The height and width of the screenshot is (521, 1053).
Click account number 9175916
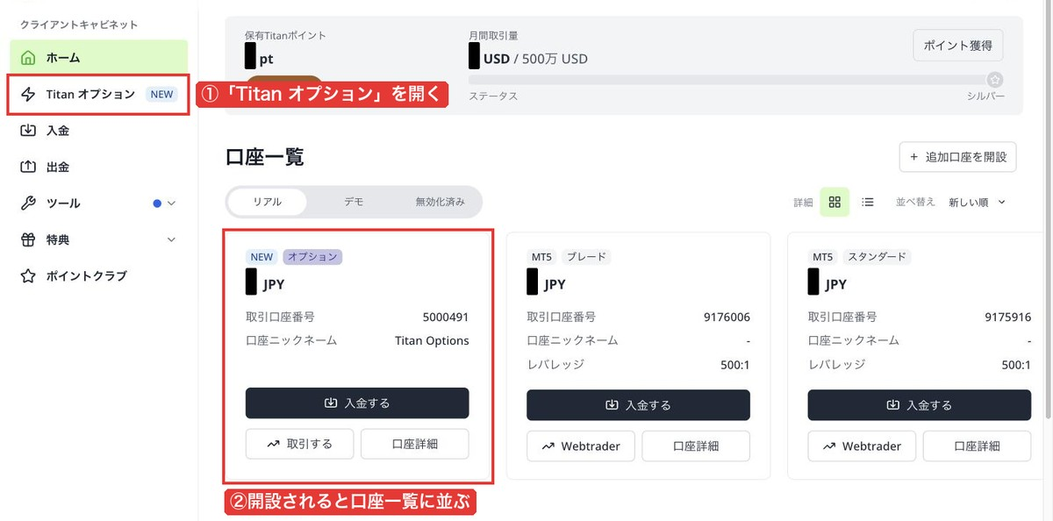(x=1007, y=318)
